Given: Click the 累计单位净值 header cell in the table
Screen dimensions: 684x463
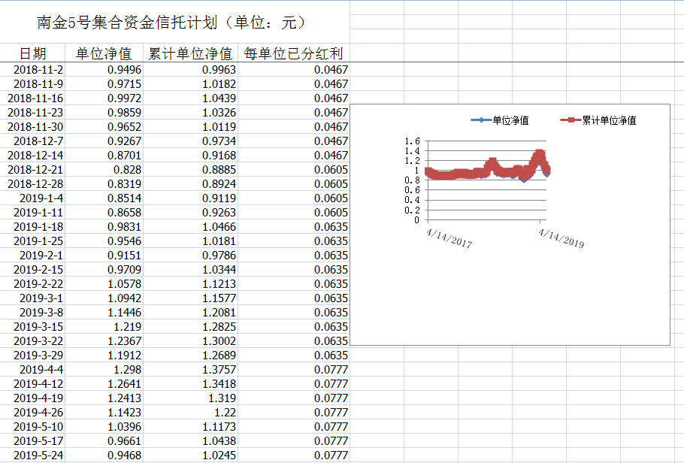Looking at the screenshot, I should [191, 53].
